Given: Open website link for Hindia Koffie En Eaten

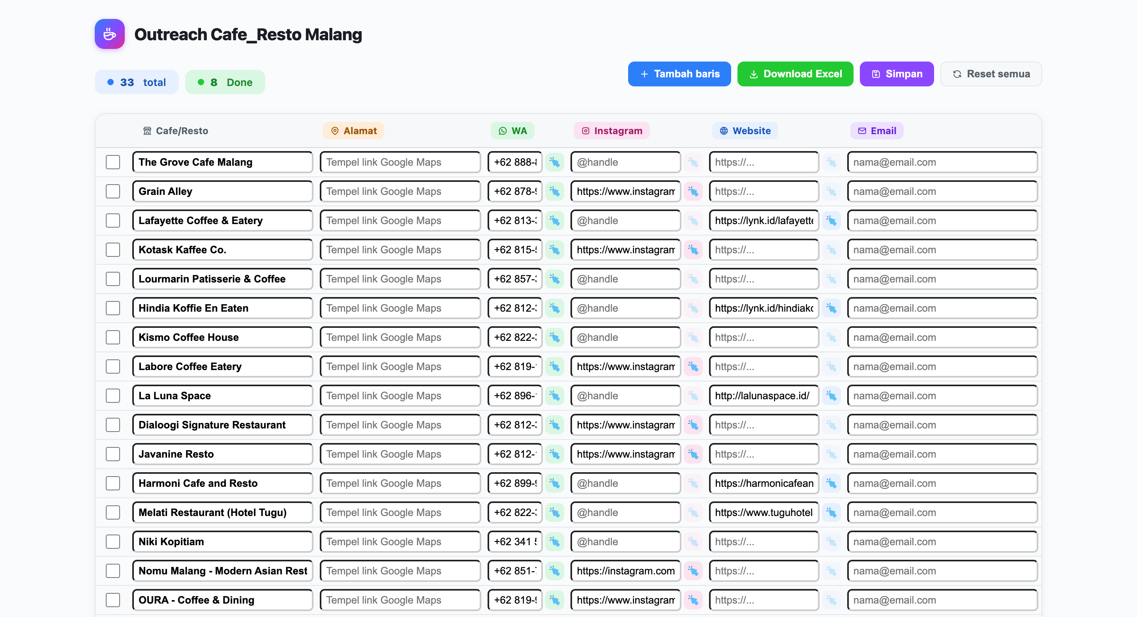Looking at the screenshot, I should (831, 308).
